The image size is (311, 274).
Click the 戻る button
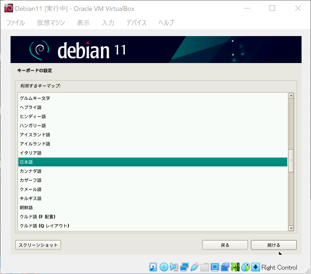225,245
